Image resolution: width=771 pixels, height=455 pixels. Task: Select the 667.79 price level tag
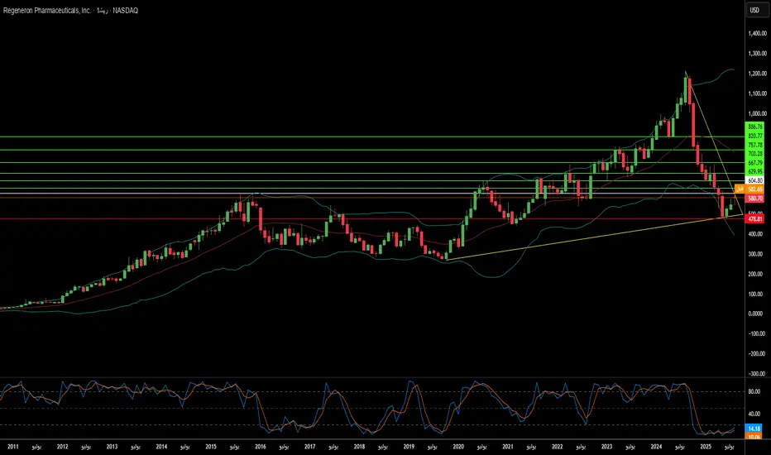click(754, 163)
